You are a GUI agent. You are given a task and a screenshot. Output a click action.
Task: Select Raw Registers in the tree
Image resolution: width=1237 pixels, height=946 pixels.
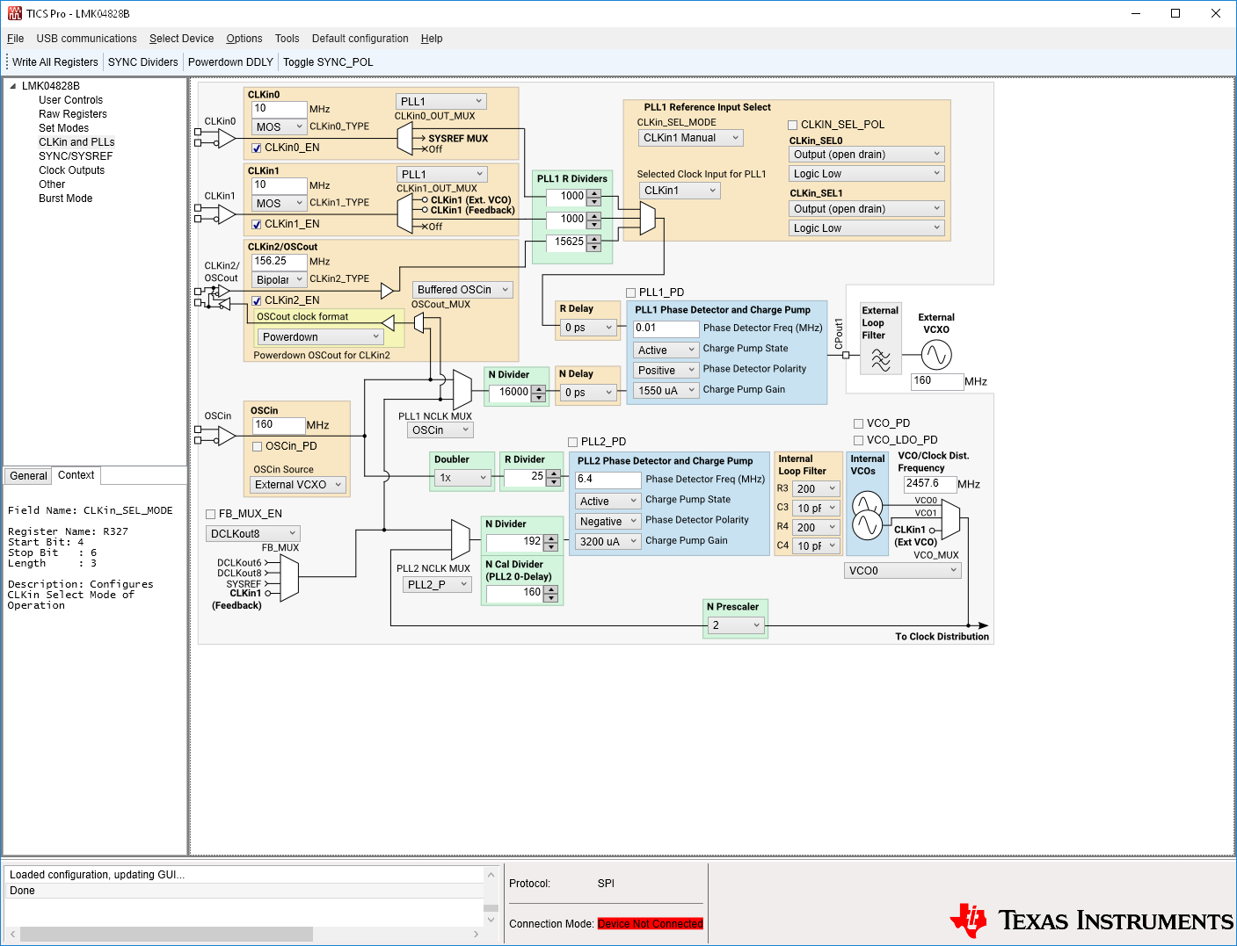[x=73, y=114]
